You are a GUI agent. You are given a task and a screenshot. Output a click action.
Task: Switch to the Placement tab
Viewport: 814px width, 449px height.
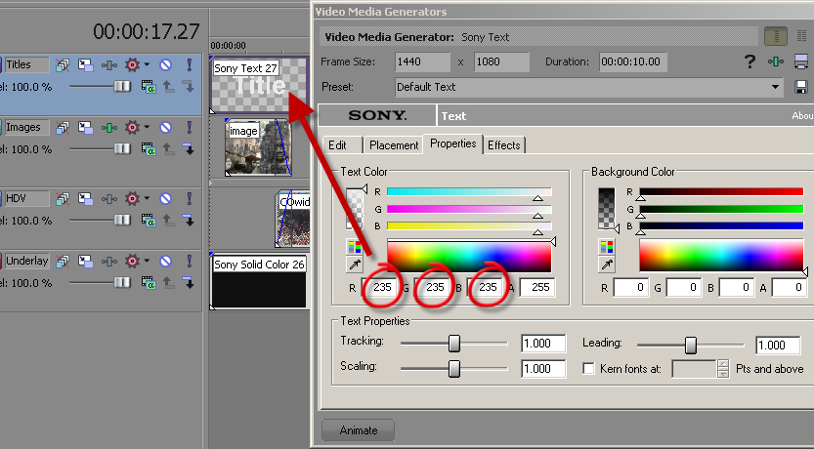394,145
